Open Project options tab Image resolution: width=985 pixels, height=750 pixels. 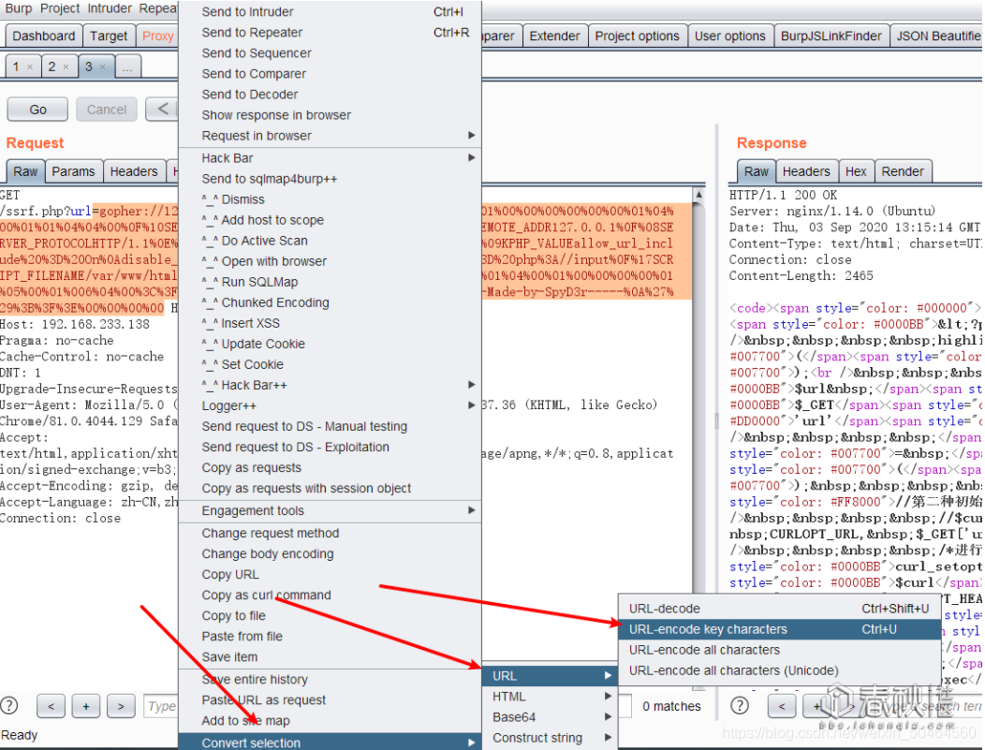(x=637, y=36)
